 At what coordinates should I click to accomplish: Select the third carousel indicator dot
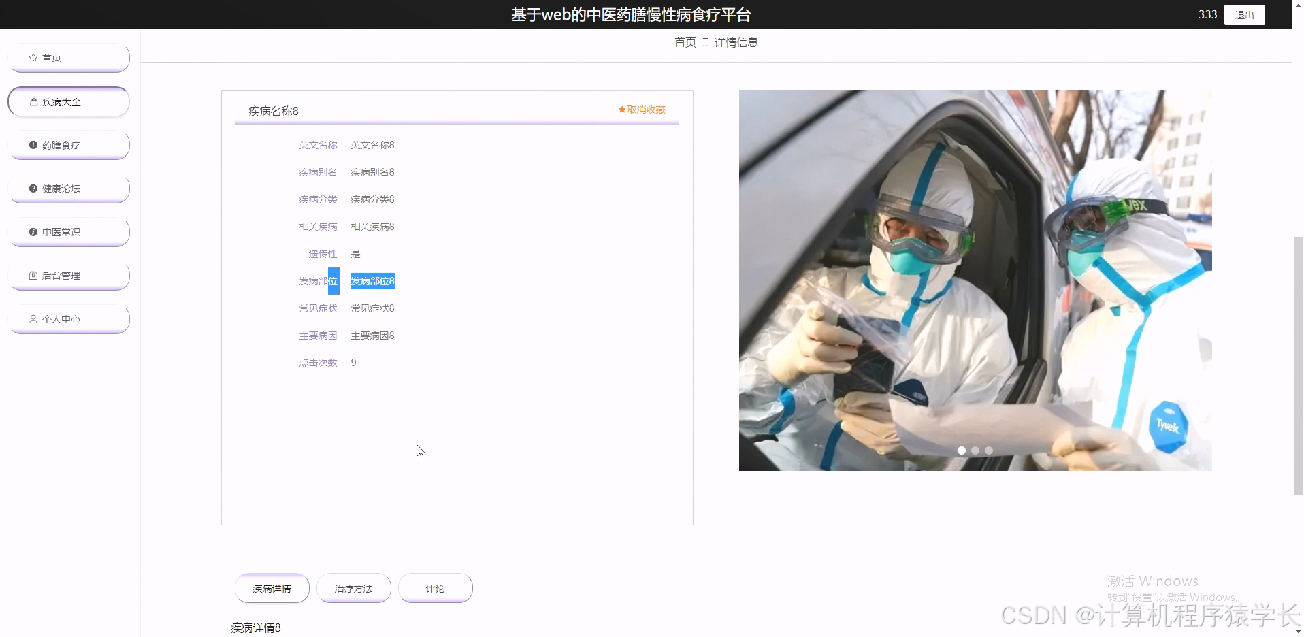tap(988, 451)
